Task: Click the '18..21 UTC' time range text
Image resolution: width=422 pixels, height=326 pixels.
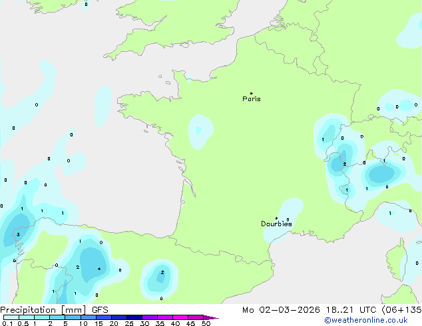Action: 351,310
